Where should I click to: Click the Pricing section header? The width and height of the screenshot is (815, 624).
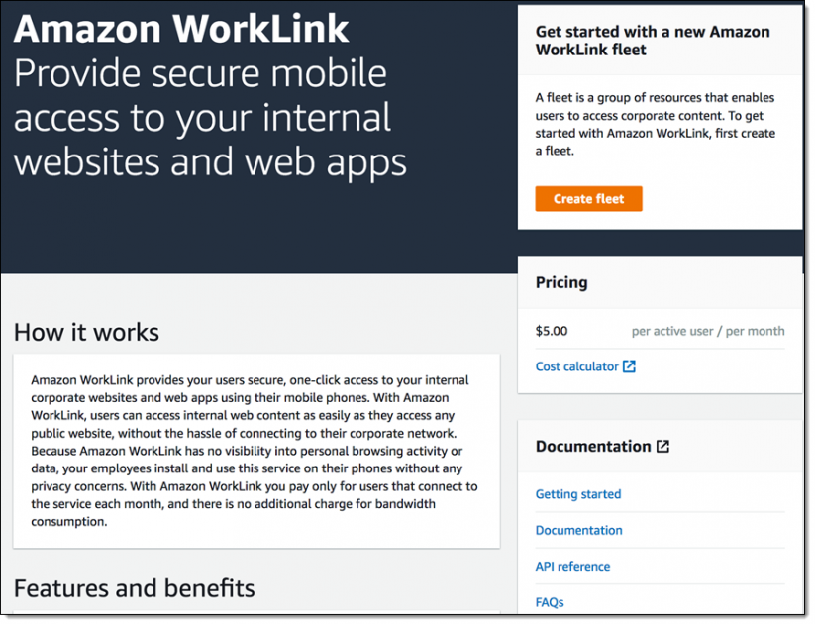click(x=561, y=282)
